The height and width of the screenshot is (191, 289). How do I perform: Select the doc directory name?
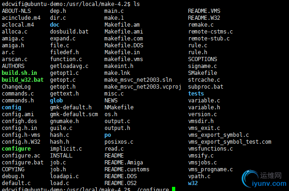click(x=55, y=25)
